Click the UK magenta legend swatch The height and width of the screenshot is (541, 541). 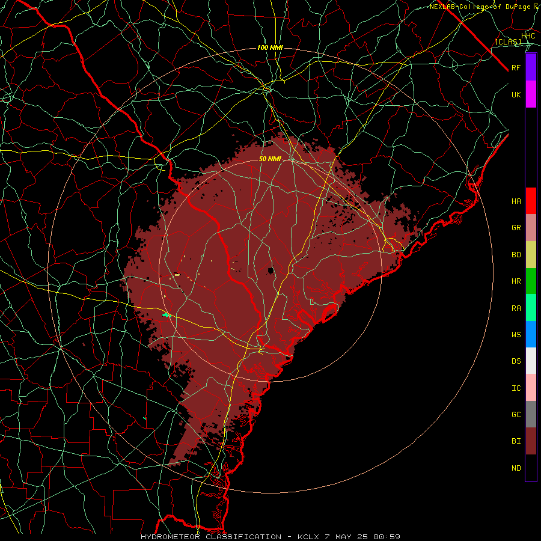pyautogui.click(x=531, y=94)
